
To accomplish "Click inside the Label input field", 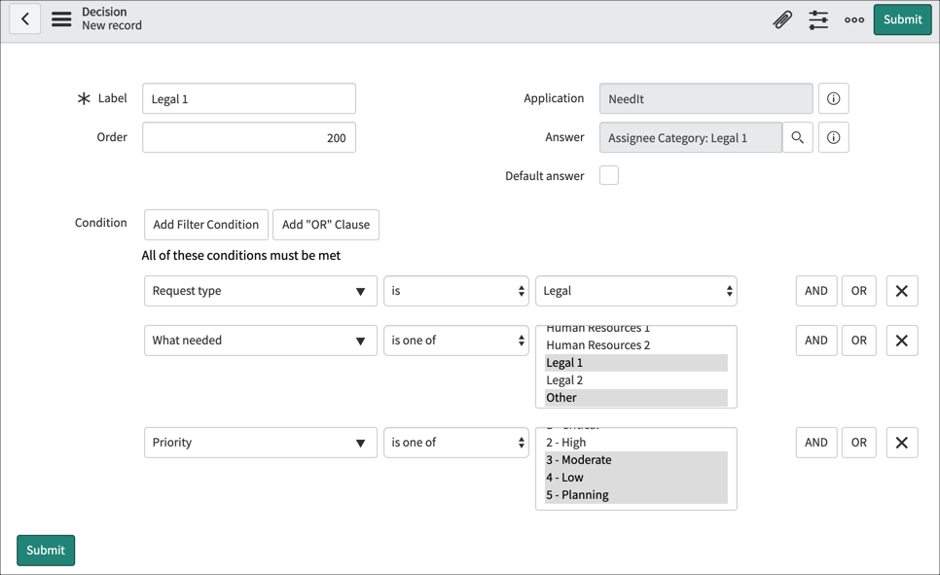I will (x=249, y=97).
